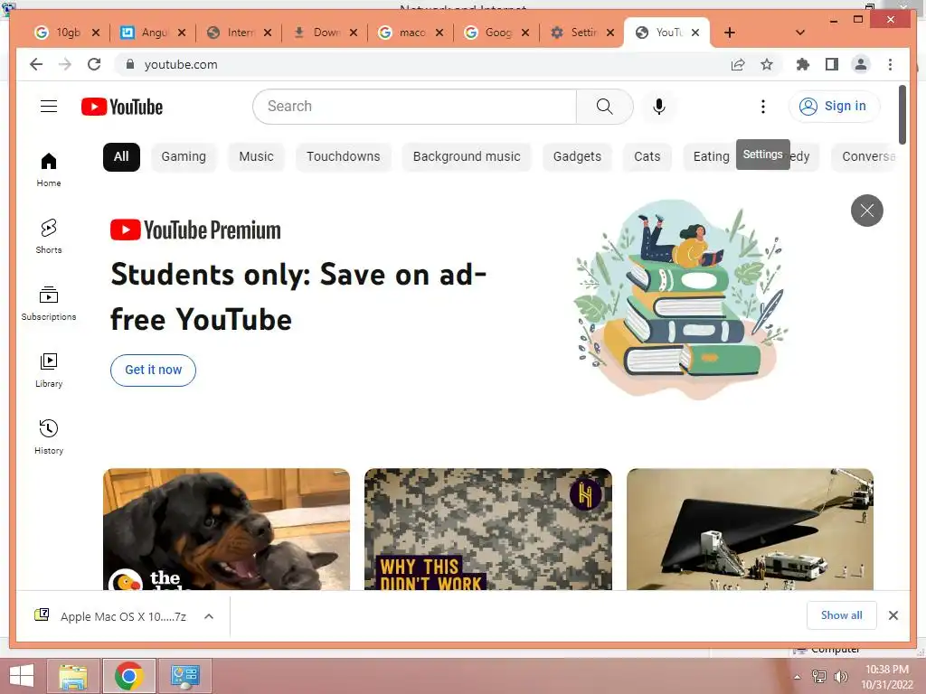Start voice search with microphone icon

(x=659, y=107)
